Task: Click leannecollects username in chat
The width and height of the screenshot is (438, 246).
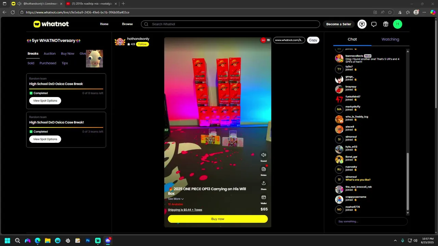Action: pyautogui.click(x=354, y=56)
